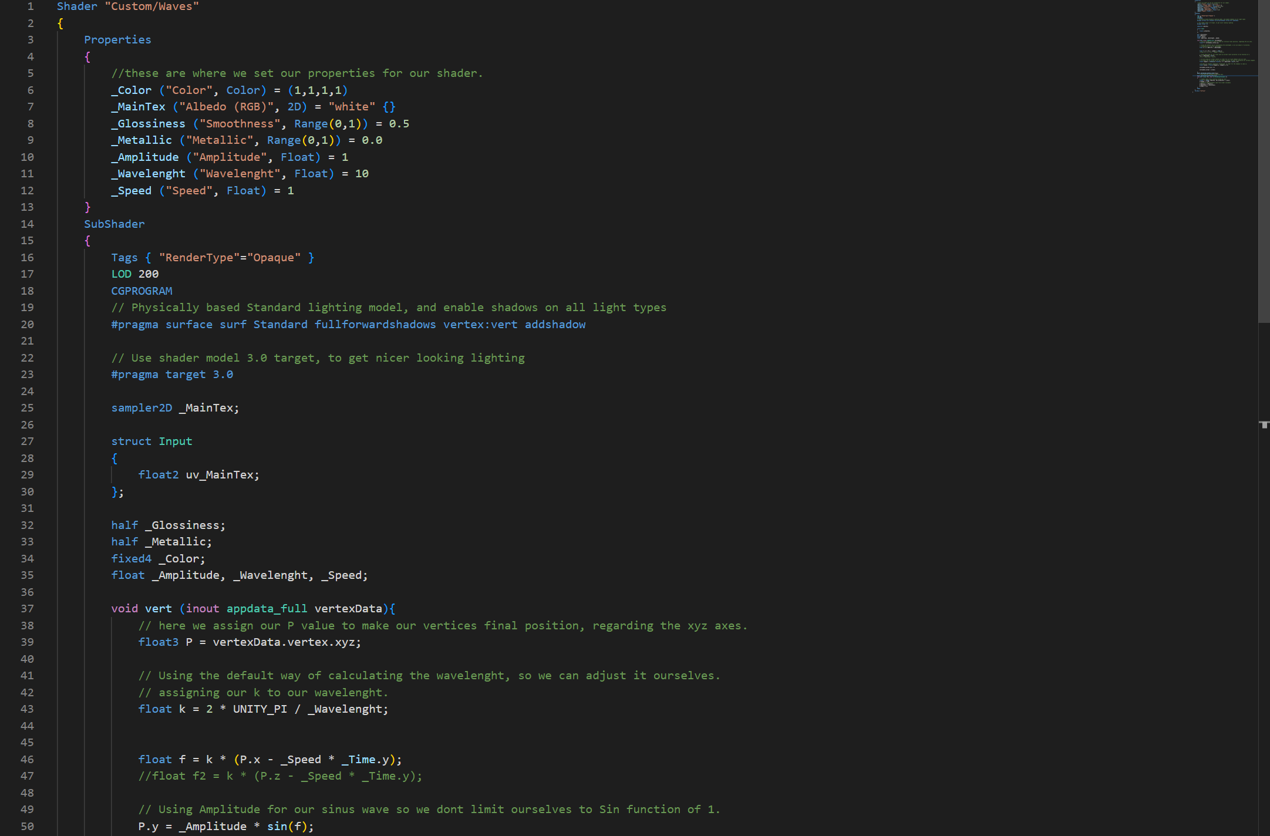Click the _Speed property default value 1
1270x836 pixels.
[x=290, y=190]
